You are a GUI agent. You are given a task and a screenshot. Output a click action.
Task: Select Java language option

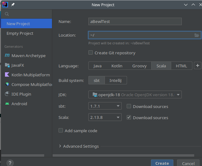tap(97, 66)
